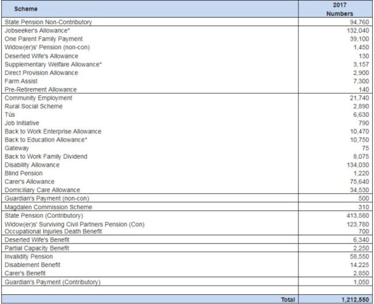Click the Gateway scheme value 75

coord(364,148)
